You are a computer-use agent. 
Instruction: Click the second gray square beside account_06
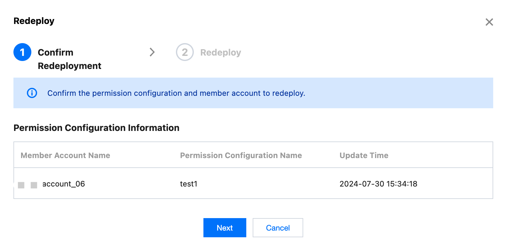34,185
